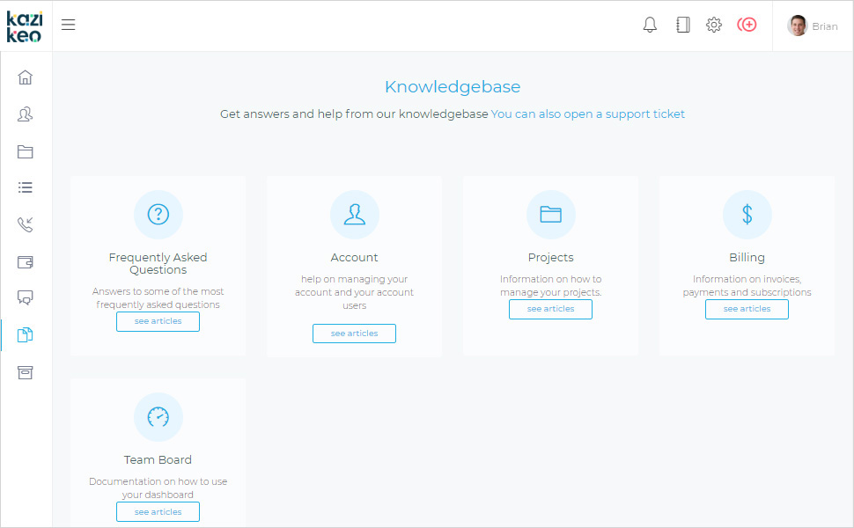The width and height of the screenshot is (854, 528).
Task: Open the projects folder sidebar icon
Action: (25, 151)
